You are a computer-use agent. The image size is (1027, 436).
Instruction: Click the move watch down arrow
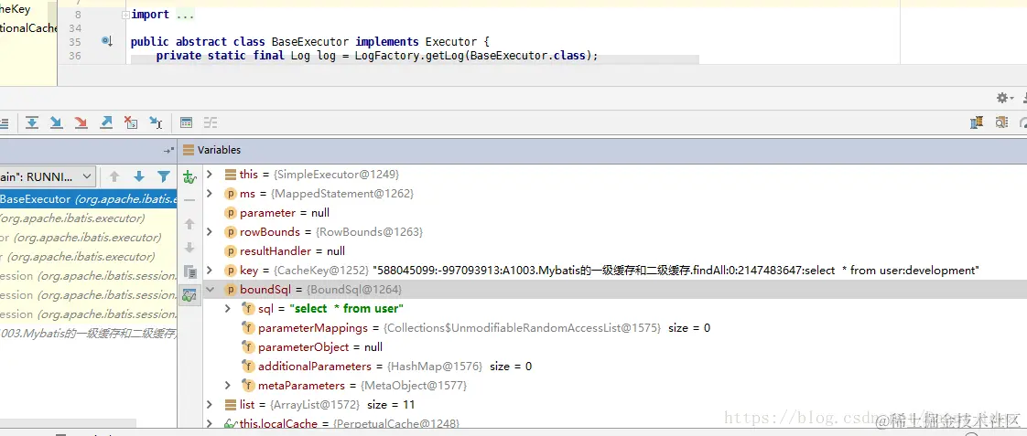(189, 248)
